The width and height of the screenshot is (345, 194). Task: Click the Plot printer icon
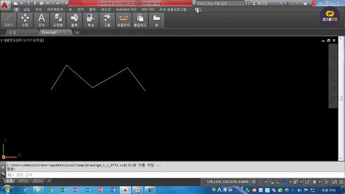[42, 3]
